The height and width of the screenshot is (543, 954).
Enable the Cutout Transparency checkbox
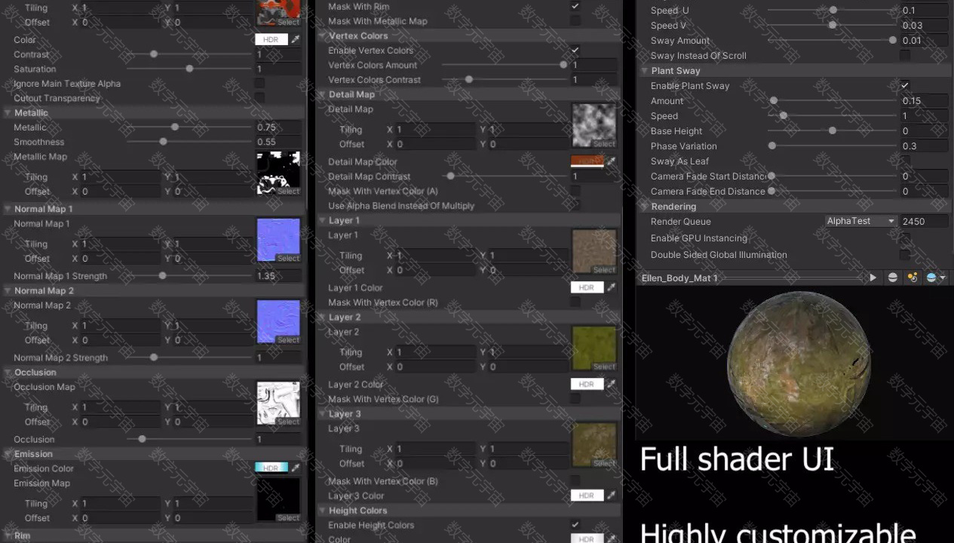click(259, 98)
